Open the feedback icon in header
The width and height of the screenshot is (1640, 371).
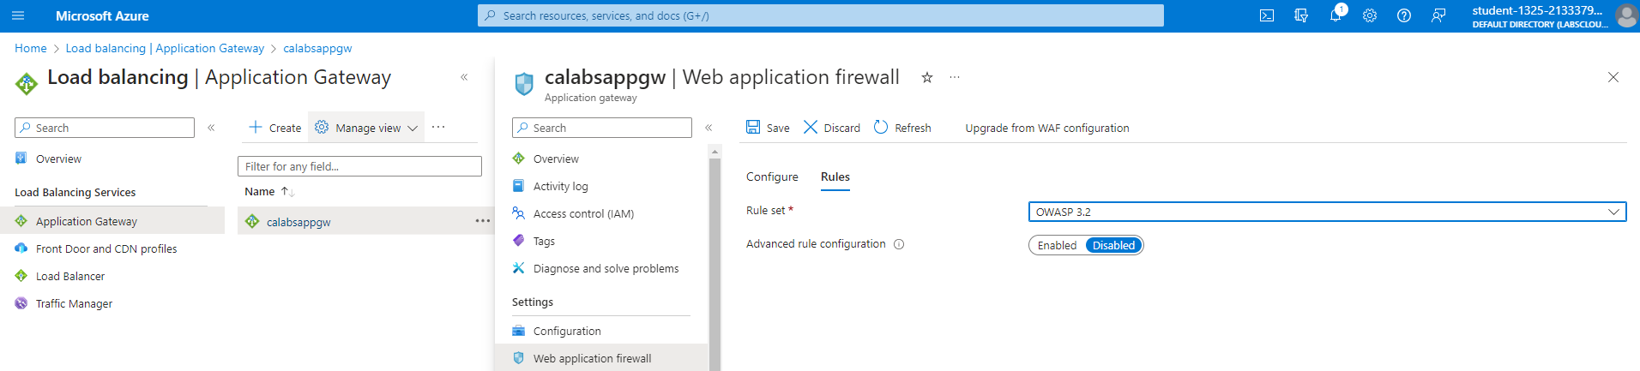click(x=1438, y=15)
